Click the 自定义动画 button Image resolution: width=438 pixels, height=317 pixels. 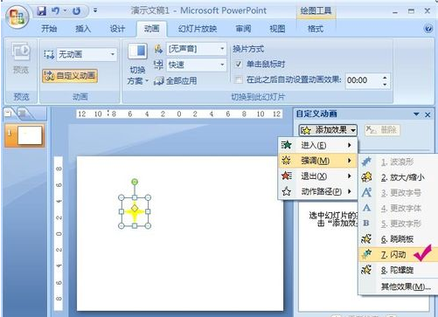click(x=70, y=76)
